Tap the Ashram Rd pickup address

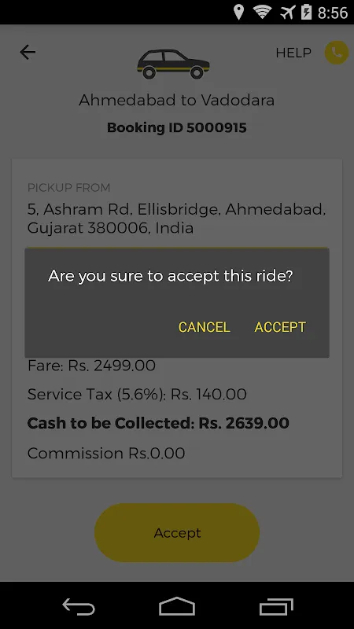coord(176,219)
